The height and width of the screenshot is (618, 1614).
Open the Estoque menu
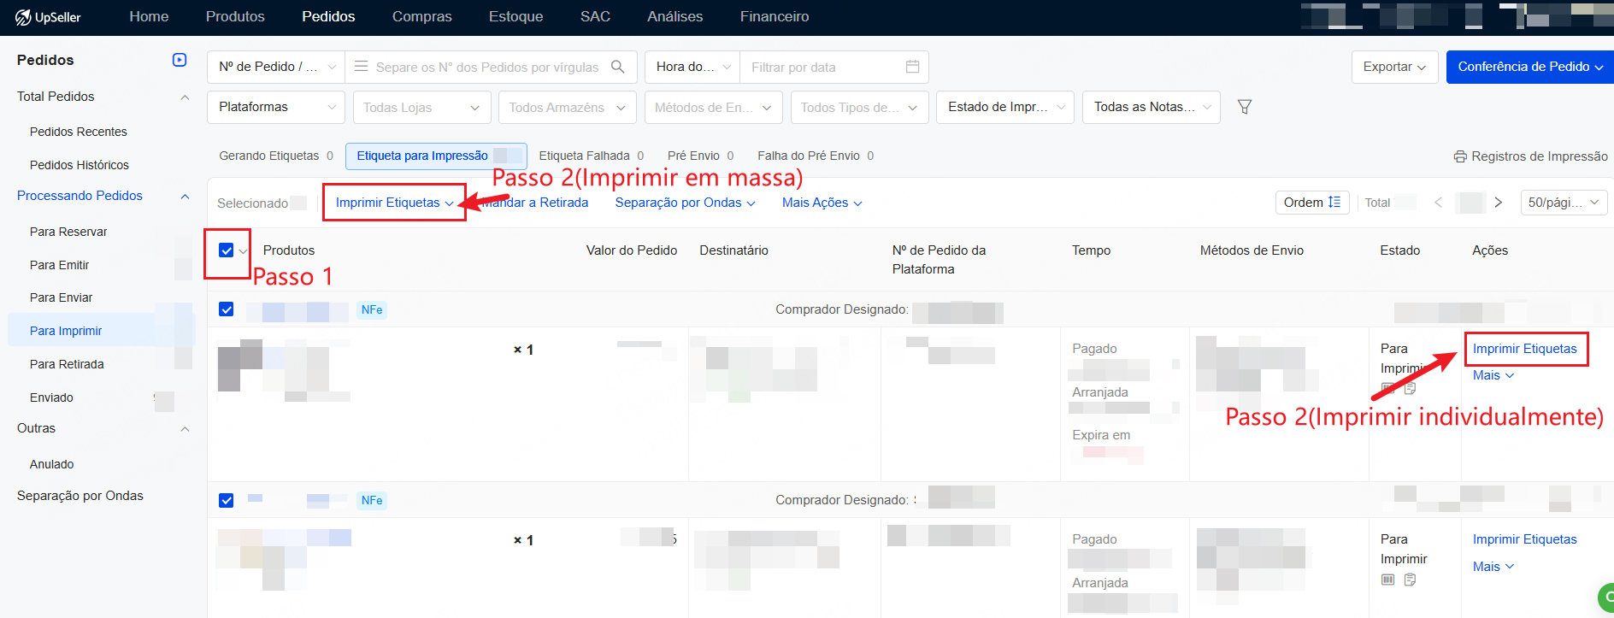515,17
